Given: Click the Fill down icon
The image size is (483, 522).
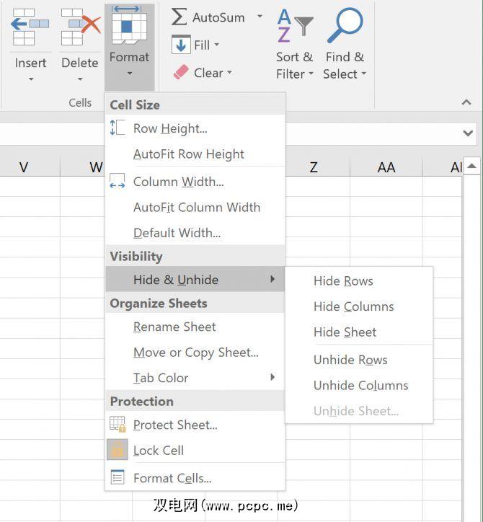Looking at the screenshot, I should pyautogui.click(x=180, y=45).
